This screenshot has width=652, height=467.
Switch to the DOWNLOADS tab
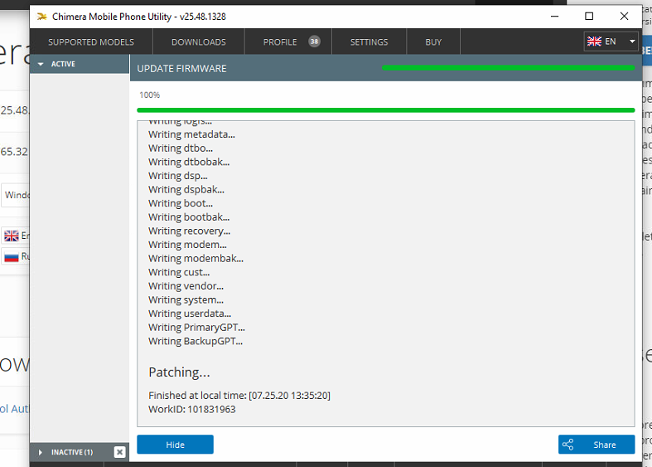tap(199, 42)
